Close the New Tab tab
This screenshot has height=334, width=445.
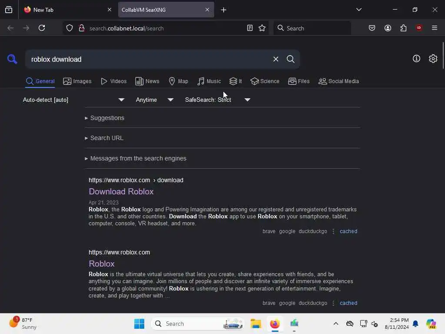coord(110,10)
